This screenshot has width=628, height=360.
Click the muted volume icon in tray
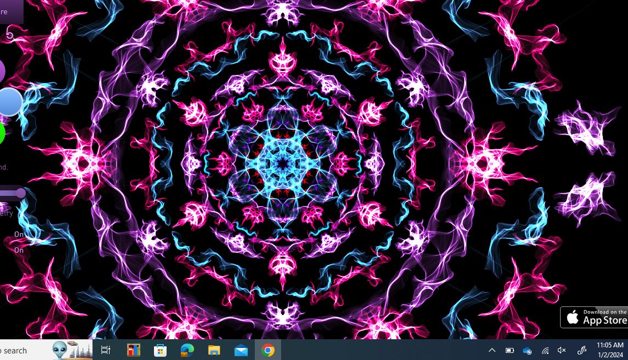coord(562,351)
